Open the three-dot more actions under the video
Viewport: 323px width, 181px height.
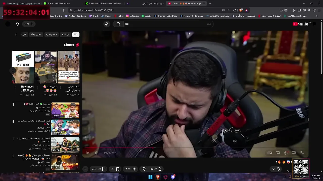(x=85, y=169)
